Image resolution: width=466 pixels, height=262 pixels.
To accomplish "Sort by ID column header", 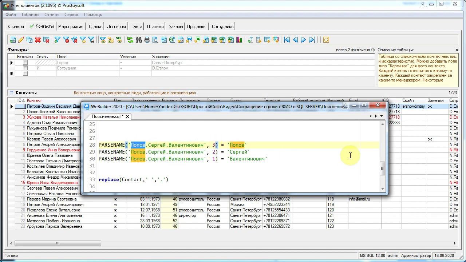I will click(x=20, y=100).
